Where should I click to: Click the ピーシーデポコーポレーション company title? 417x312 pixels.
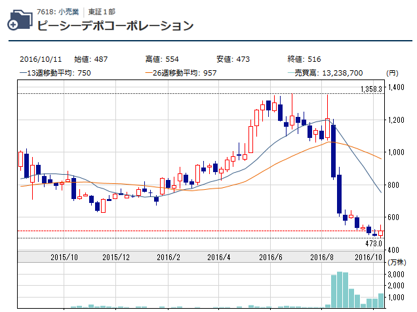point(115,26)
